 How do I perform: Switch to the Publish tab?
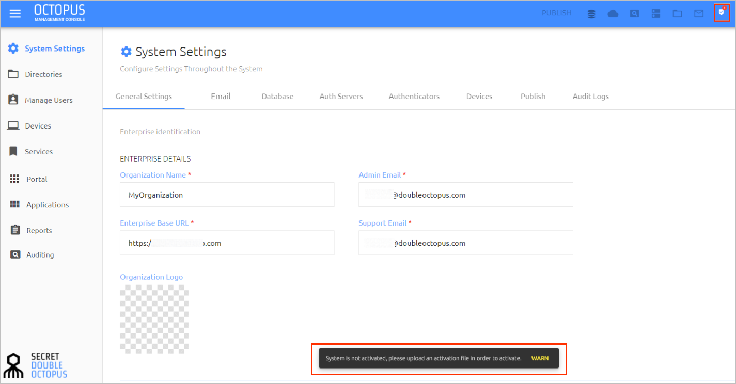tap(533, 97)
